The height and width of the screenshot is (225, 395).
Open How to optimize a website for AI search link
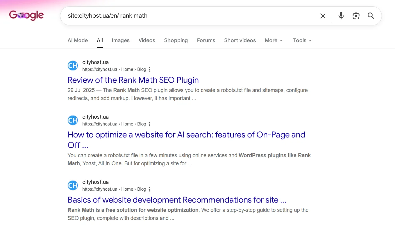186,140
